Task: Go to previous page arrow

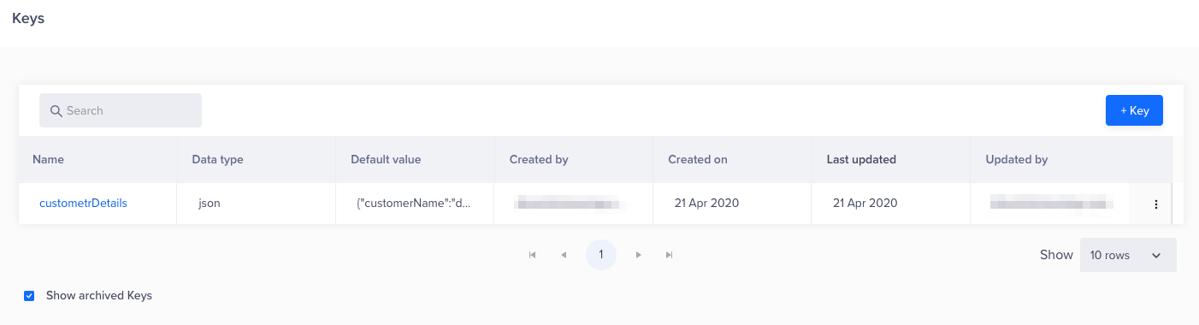Action: [x=564, y=255]
